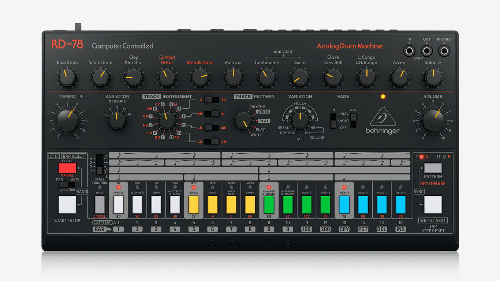
Task: Click step 2 SD Slow Rock button
Action: 137,205
